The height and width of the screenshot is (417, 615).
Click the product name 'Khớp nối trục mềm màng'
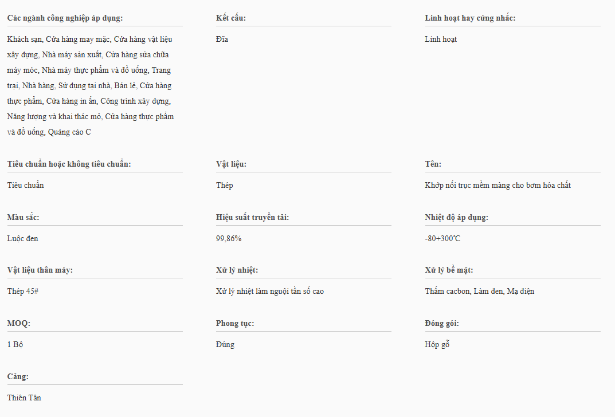pos(498,186)
